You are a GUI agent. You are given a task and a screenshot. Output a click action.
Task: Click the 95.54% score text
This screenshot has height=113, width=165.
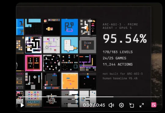coord(125,39)
